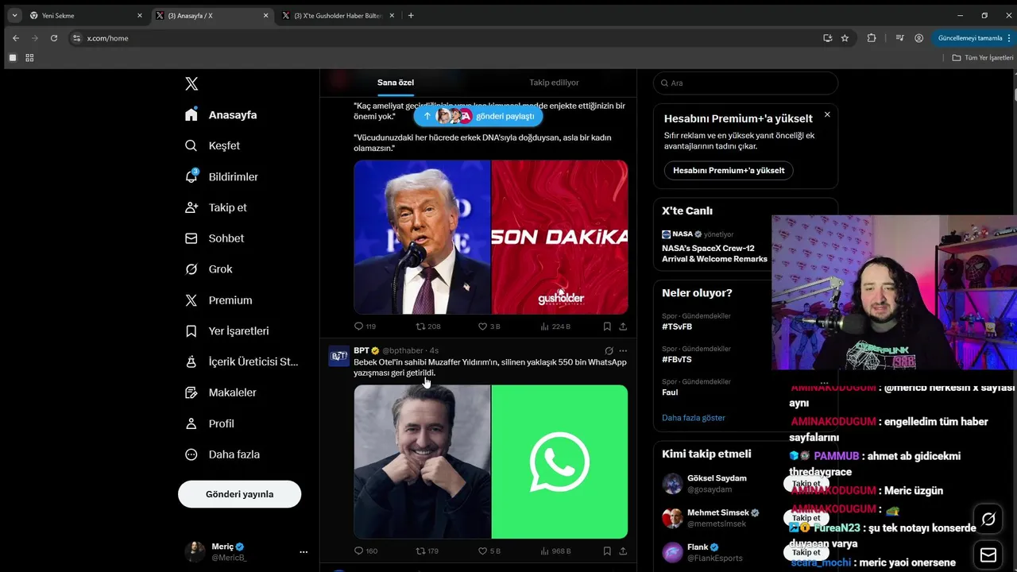The image size is (1017, 572).
Task: Reply to BPT post with 160 comments
Action: pyautogui.click(x=365, y=551)
